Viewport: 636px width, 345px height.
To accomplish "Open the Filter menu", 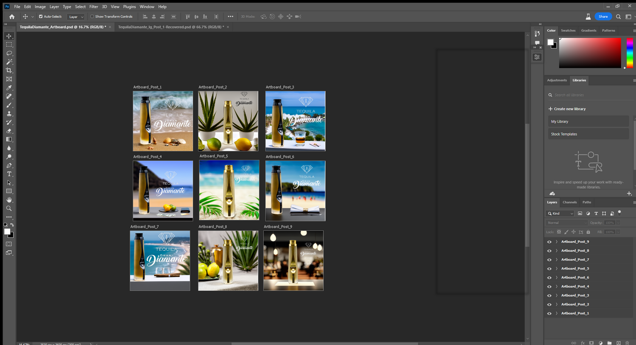I will (x=94, y=7).
